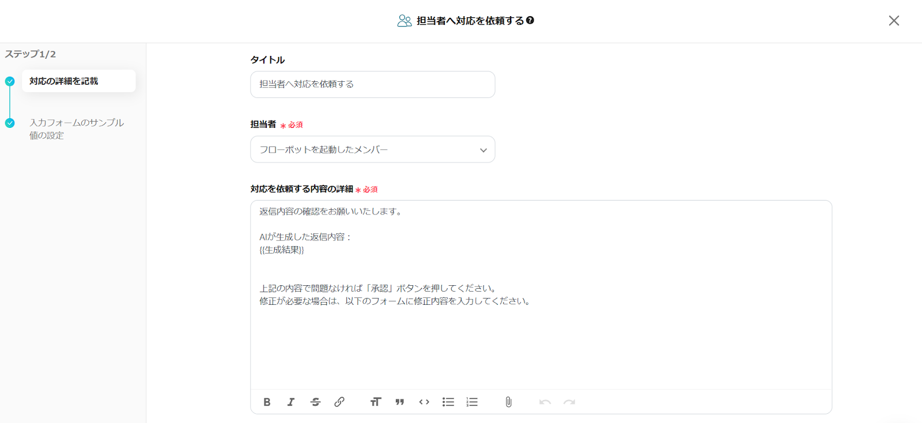Open the heading text size tool
Image resolution: width=922 pixels, height=423 pixels.
(376, 402)
